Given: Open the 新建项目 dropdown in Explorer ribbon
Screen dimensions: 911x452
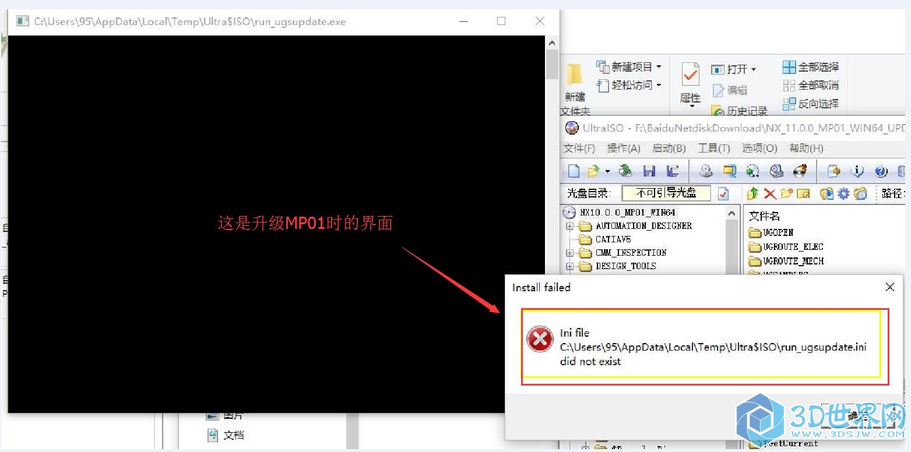Looking at the screenshot, I should coord(629,66).
